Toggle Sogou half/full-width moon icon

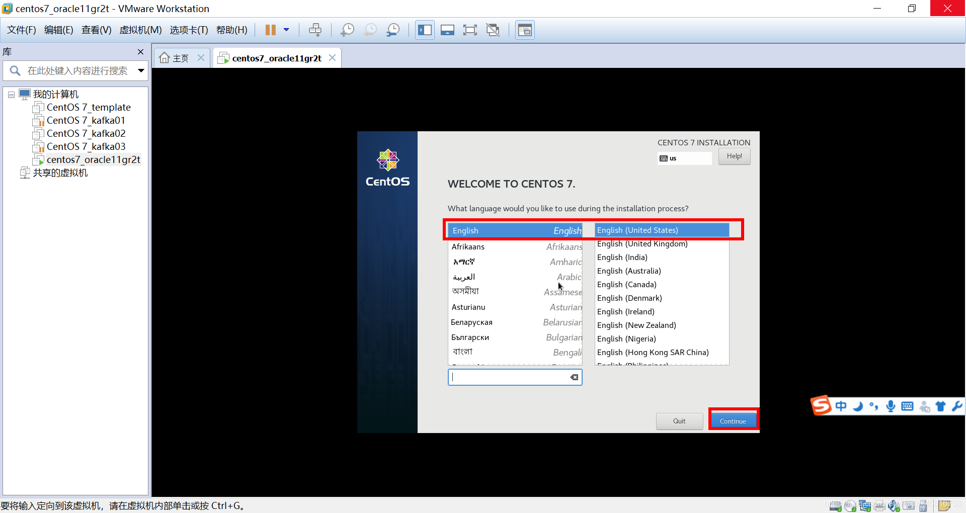coord(858,406)
